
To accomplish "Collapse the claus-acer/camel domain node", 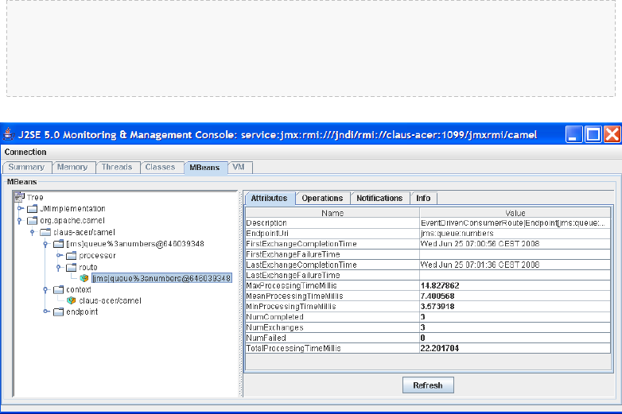I will [33, 233].
